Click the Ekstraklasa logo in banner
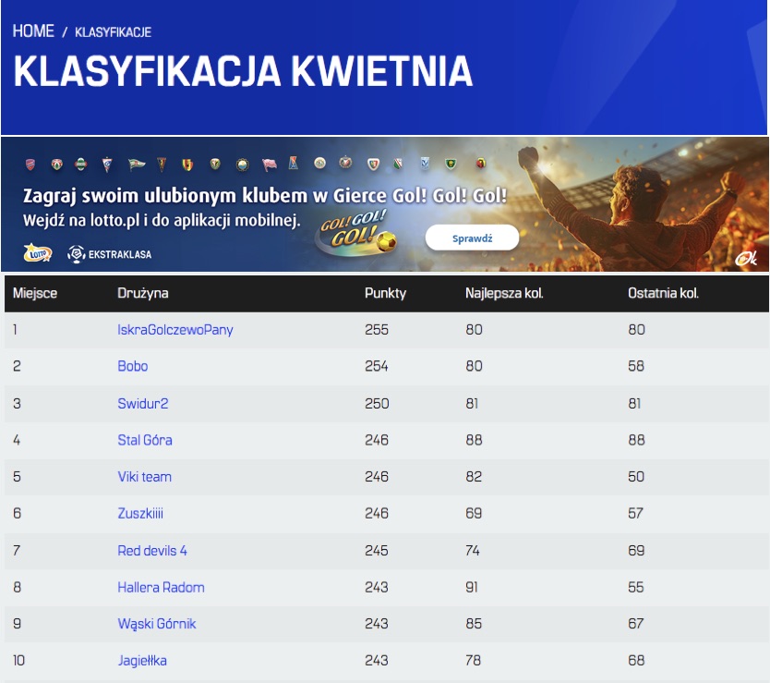Image resolution: width=770 pixels, height=683 pixels. click(109, 253)
